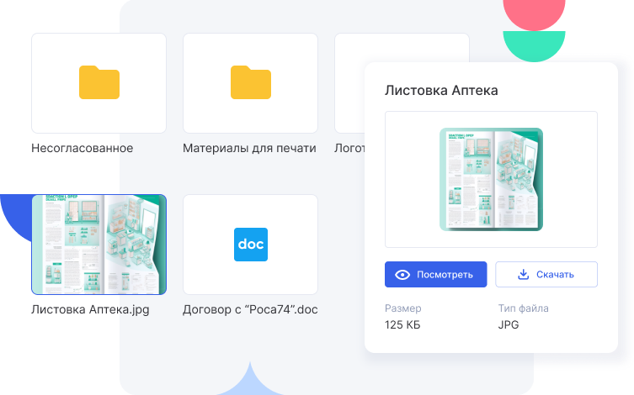This screenshot has height=395, width=634.
Task: Click the eye icon in Посмотреть
Action: pyautogui.click(x=402, y=274)
